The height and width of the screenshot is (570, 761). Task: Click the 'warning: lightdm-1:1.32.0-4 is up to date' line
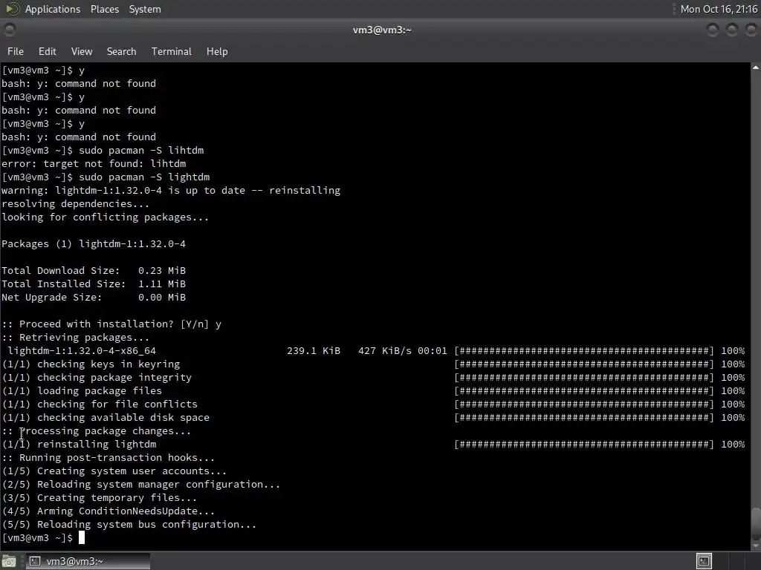pyautogui.click(x=171, y=191)
